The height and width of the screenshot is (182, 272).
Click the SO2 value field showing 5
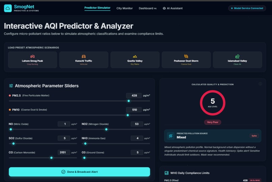pyautogui.click(x=64, y=138)
